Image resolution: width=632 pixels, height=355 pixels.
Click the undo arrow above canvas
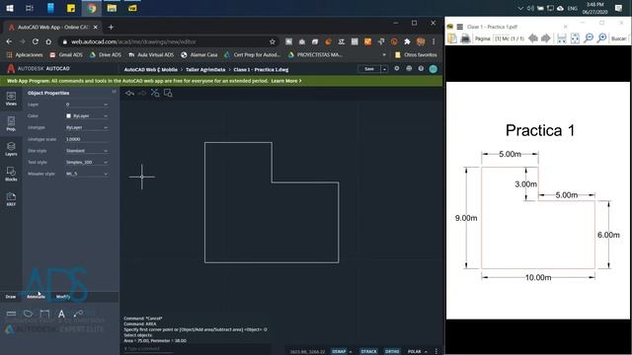pos(129,93)
